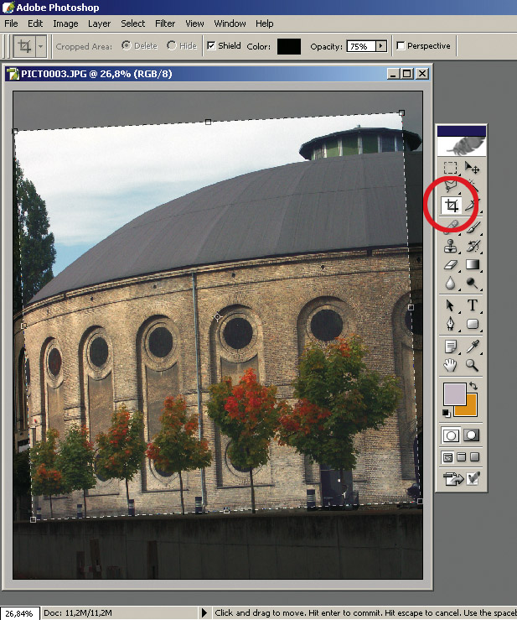Select the Pen tool

[450, 324]
